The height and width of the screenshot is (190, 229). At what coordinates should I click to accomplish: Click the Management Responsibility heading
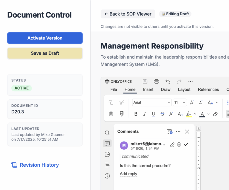point(152,46)
